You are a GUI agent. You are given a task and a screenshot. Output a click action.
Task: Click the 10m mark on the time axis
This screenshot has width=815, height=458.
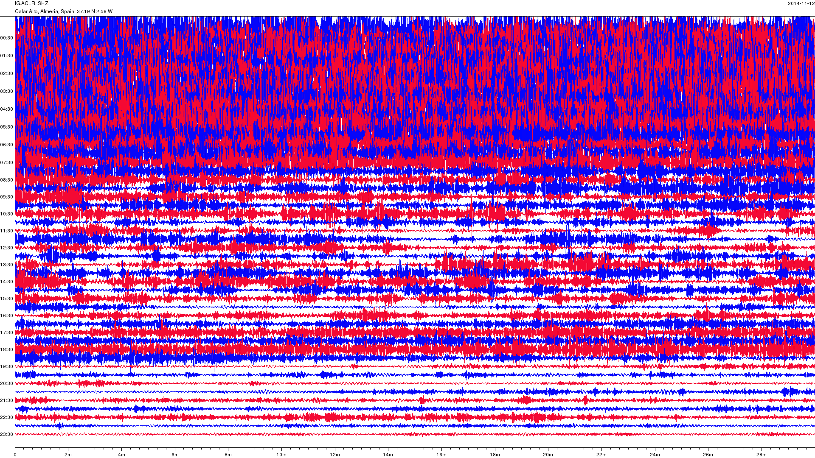point(282,455)
